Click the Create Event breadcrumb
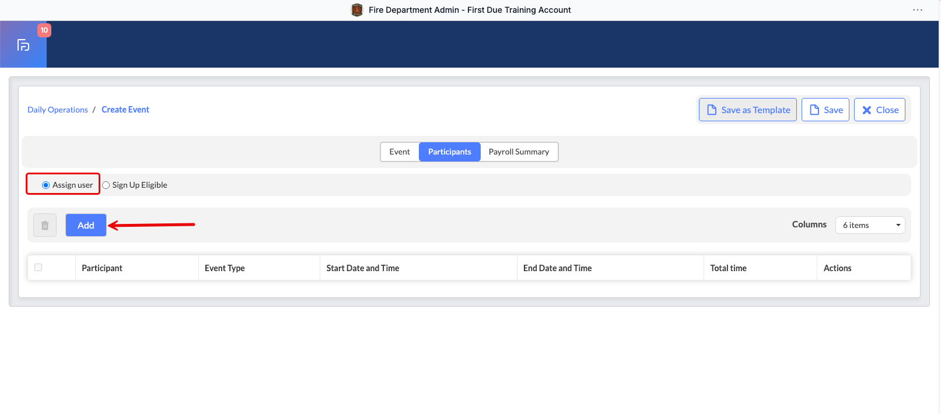 point(125,110)
